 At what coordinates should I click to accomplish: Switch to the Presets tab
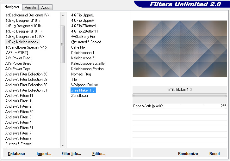[30, 8]
